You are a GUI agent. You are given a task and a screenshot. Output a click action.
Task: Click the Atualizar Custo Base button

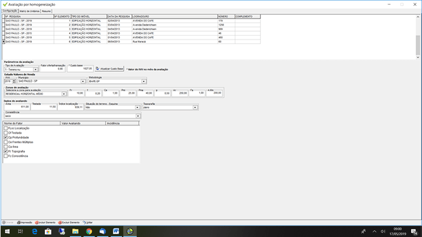109,68
